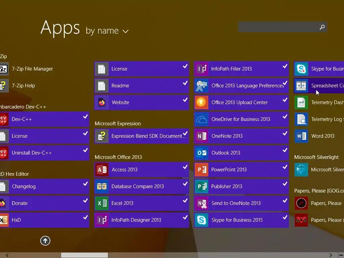Viewport: 344px width, 258px height.
Task: Click the Microsoft Silverlight group header
Action: (316, 157)
